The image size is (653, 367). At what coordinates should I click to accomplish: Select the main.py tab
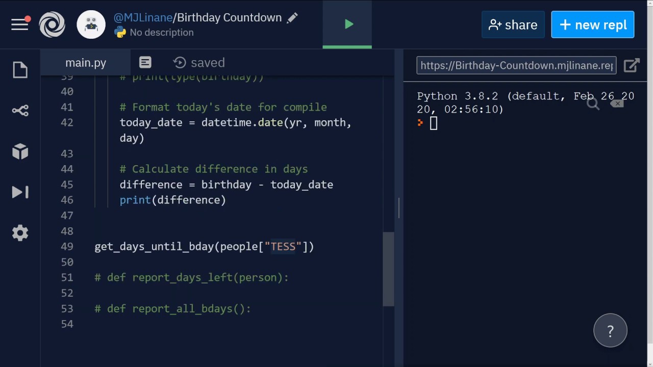pyautogui.click(x=86, y=63)
